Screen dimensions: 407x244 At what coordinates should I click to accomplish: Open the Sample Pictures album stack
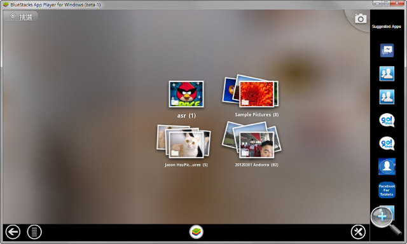point(251,91)
